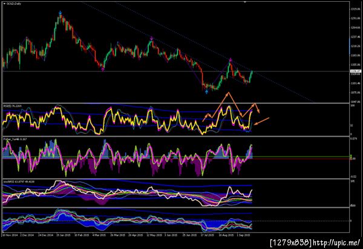
Task: Click the chart shift marker at top edge
Action: (245, 2)
